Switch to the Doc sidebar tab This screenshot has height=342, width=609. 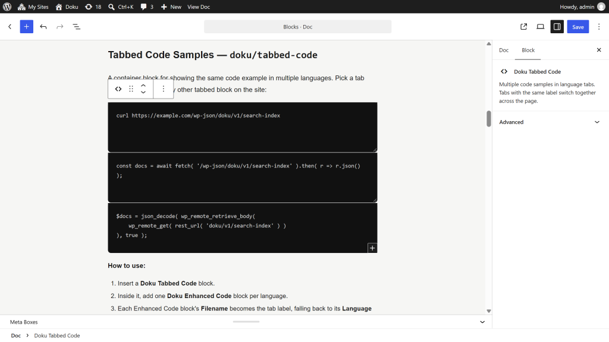[504, 50]
